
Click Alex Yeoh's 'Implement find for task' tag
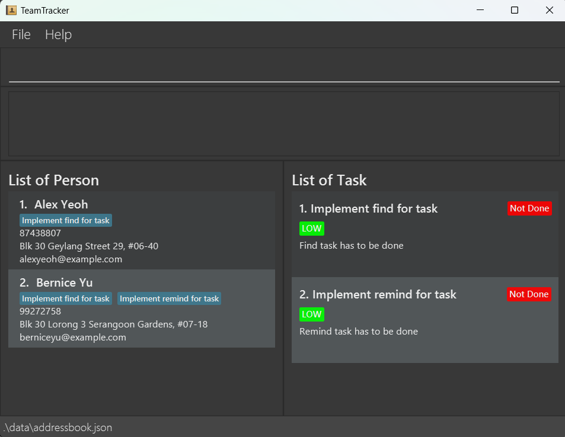pos(66,220)
